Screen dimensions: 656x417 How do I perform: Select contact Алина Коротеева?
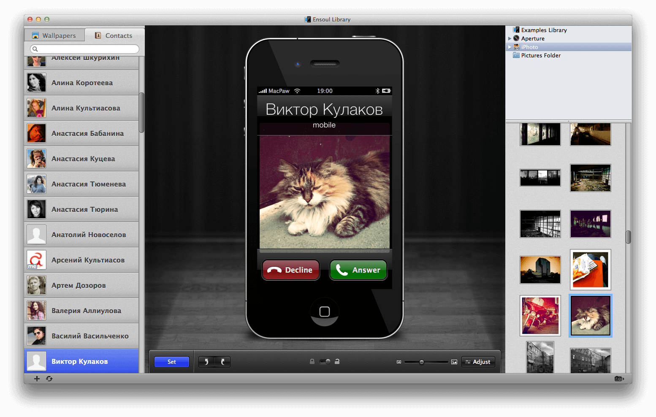click(81, 83)
